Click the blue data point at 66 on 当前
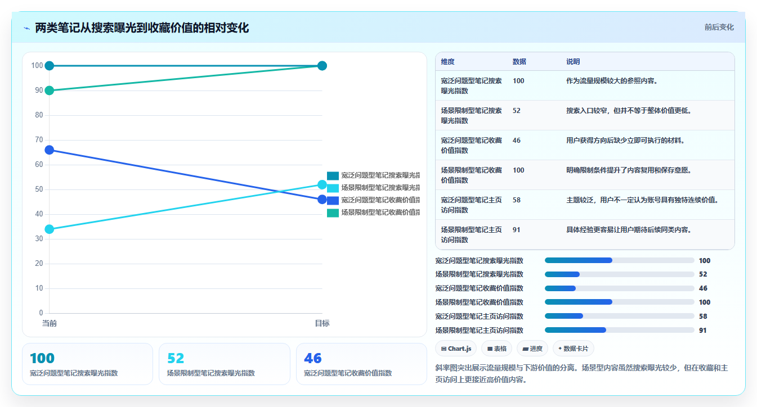Viewport: 757px width, 407px height. coord(50,150)
